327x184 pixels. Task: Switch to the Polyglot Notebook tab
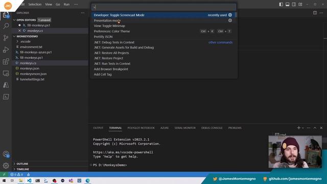(x=141, y=128)
